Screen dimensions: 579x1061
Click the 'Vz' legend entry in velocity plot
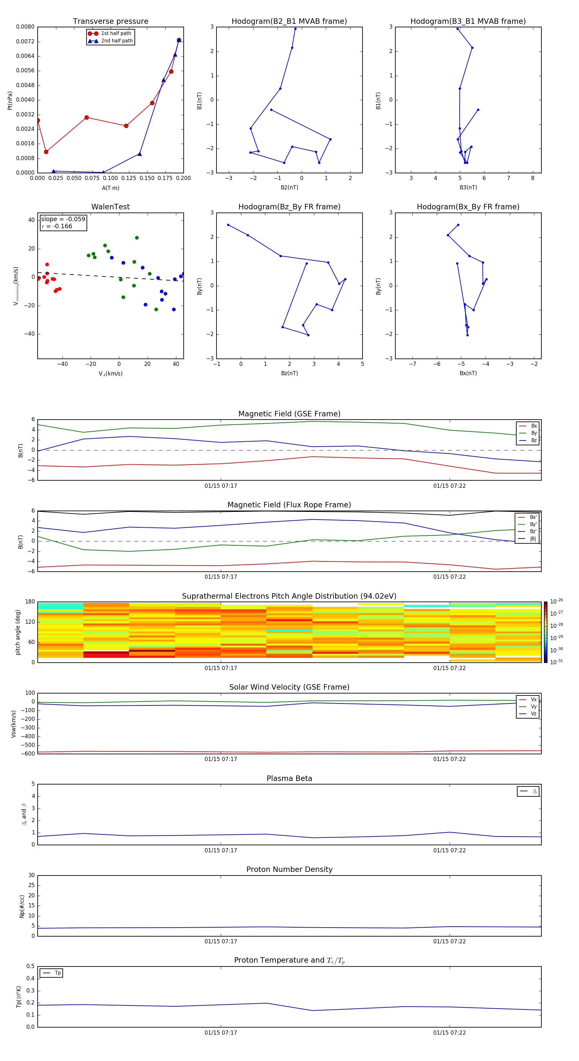point(528,713)
